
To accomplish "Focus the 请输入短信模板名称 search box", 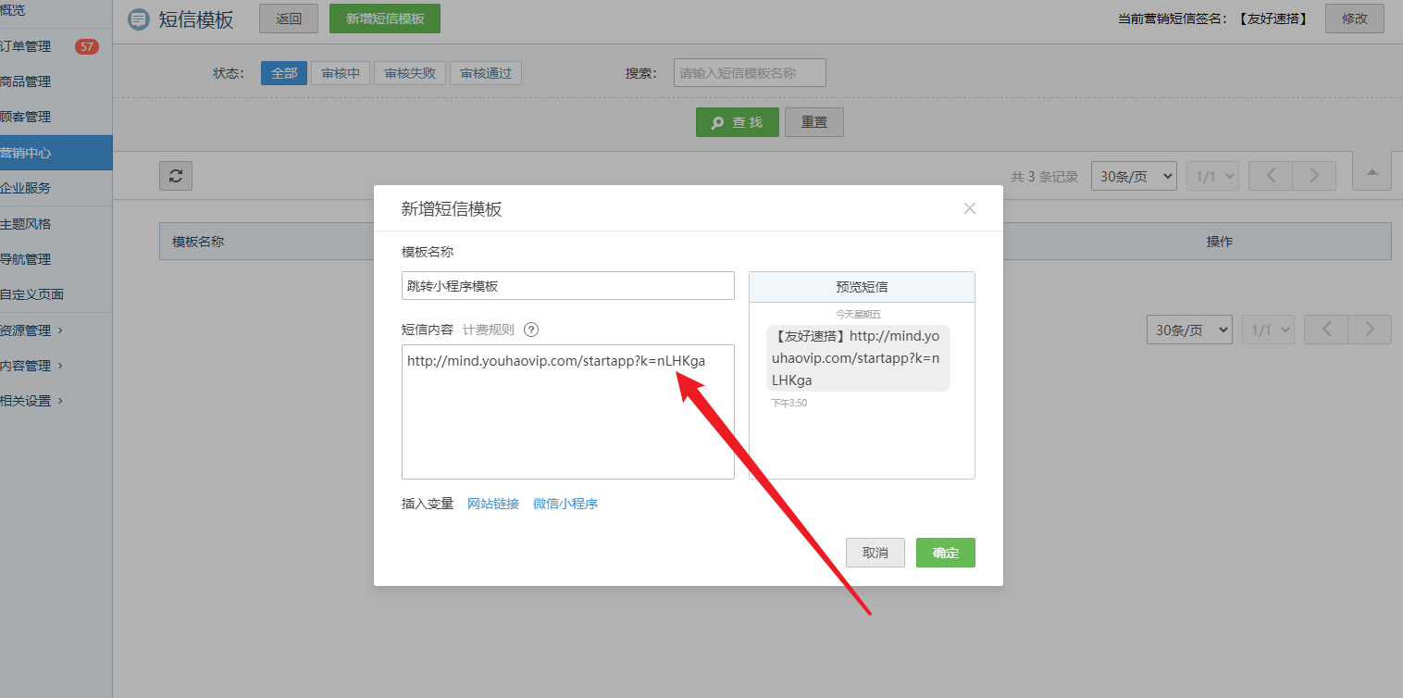I will tap(750, 73).
